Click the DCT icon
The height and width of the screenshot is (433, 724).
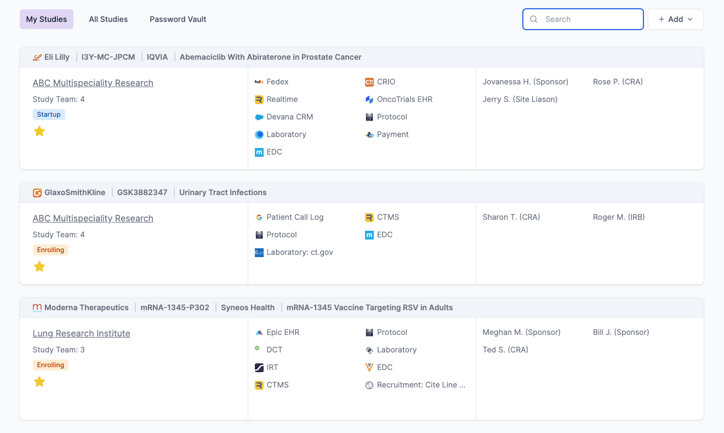258,349
